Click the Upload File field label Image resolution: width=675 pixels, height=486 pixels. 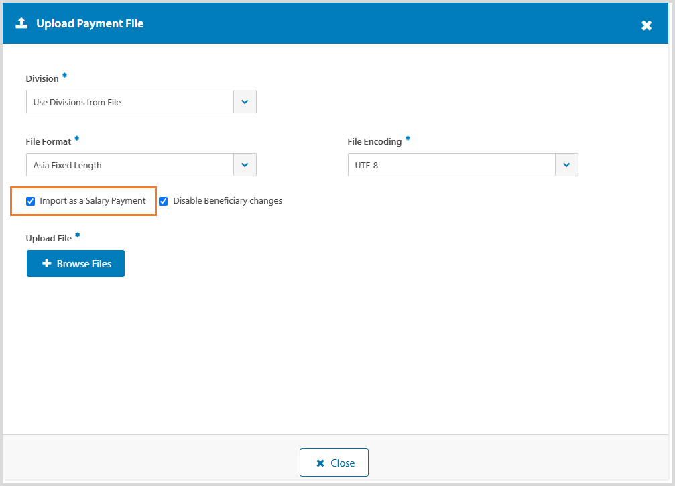coord(48,239)
